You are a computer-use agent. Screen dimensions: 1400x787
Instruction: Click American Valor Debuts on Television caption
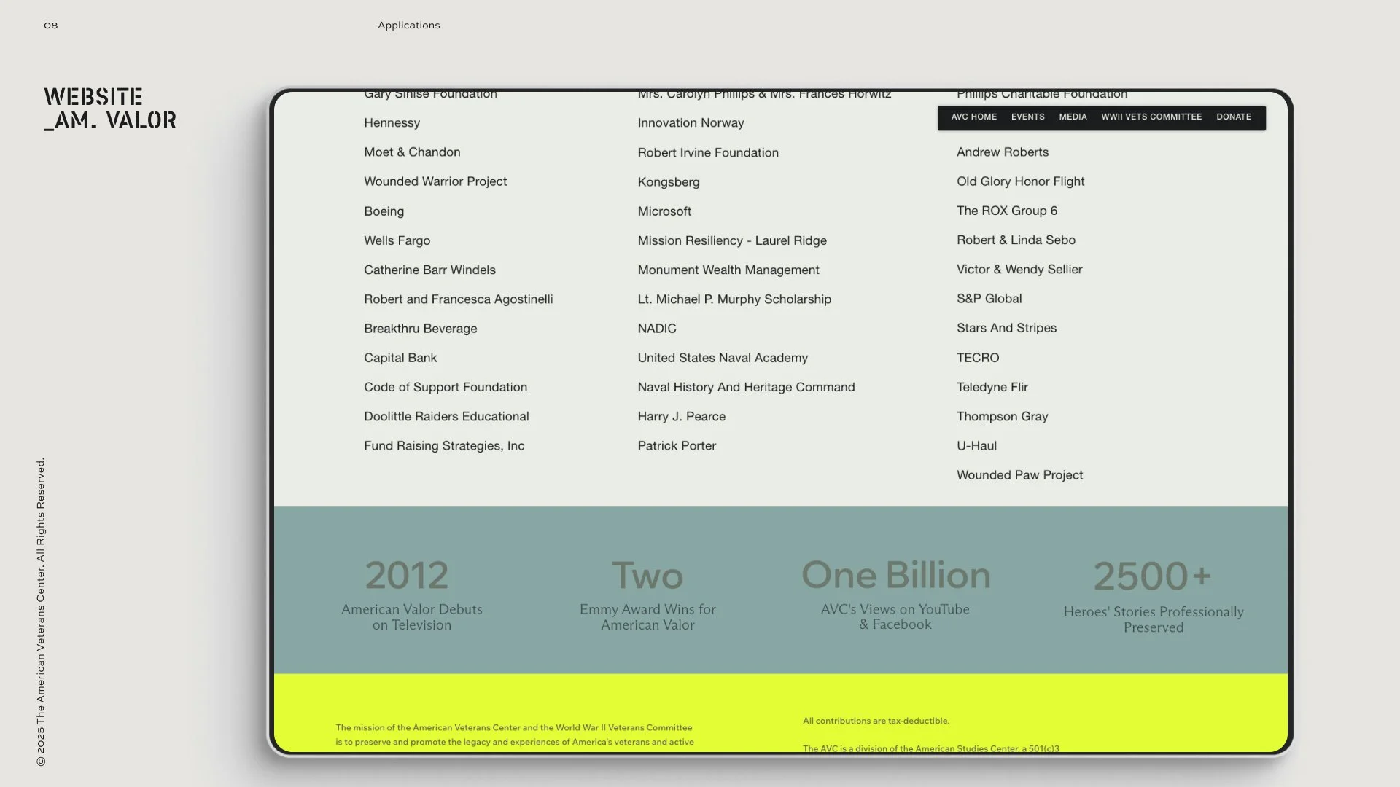pos(412,617)
